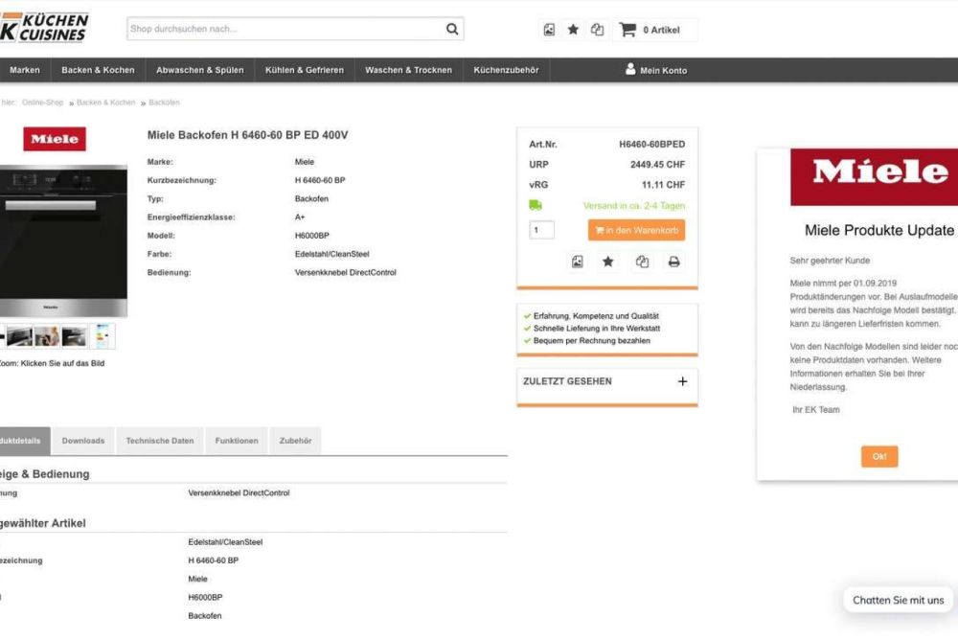
Task: Open the Waschen & Trocknen menu
Action: [409, 70]
